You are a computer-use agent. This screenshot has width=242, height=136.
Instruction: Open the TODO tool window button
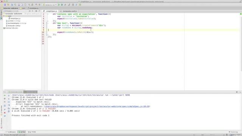pyautogui.click(x=32, y=132)
